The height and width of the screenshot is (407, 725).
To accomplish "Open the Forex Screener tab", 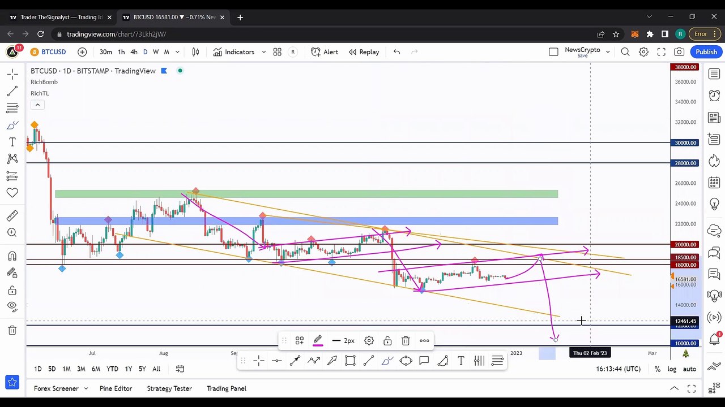I will click(x=56, y=388).
